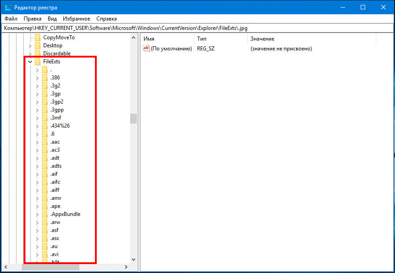
Task: Click the tree horizontal scroll left arrow
Action: tap(6, 267)
